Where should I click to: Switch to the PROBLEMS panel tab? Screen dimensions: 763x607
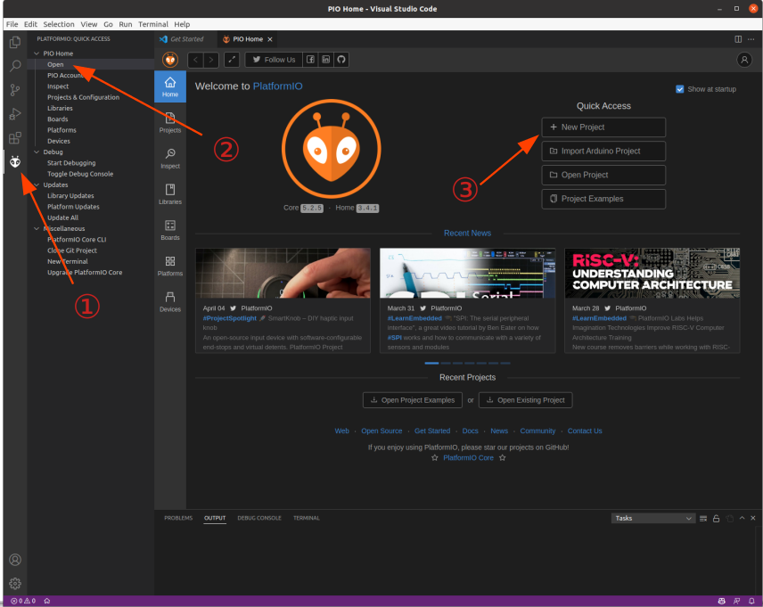(178, 518)
